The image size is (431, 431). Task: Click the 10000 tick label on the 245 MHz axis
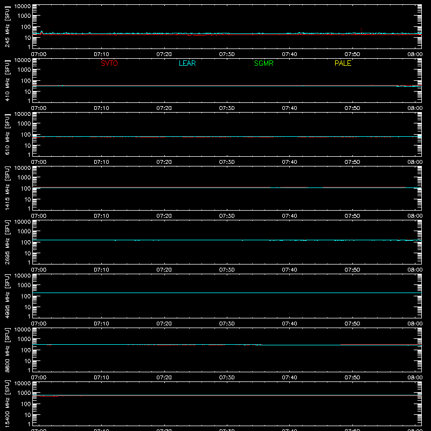tap(23, 6)
